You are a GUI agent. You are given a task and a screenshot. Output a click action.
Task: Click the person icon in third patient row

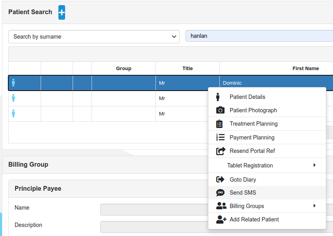[x=13, y=113]
